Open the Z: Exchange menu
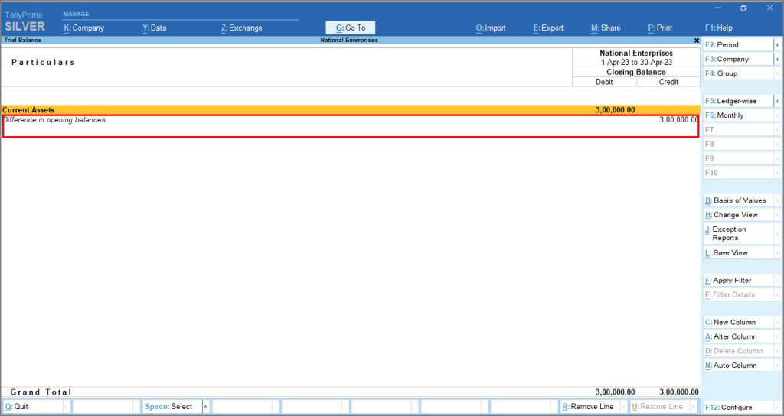This screenshot has width=784, height=416. click(241, 28)
